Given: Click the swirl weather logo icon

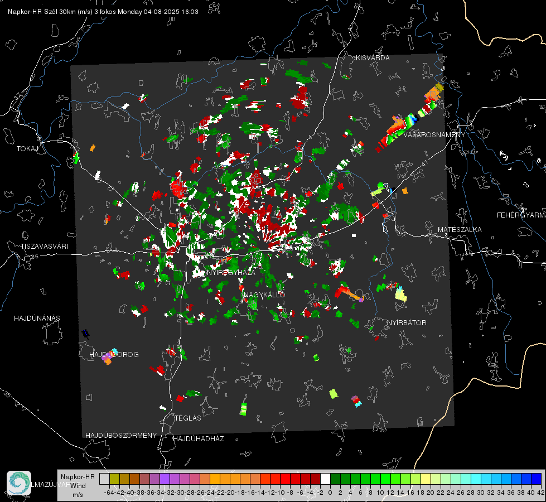Looking at the screenshot, I should (19, 483).
